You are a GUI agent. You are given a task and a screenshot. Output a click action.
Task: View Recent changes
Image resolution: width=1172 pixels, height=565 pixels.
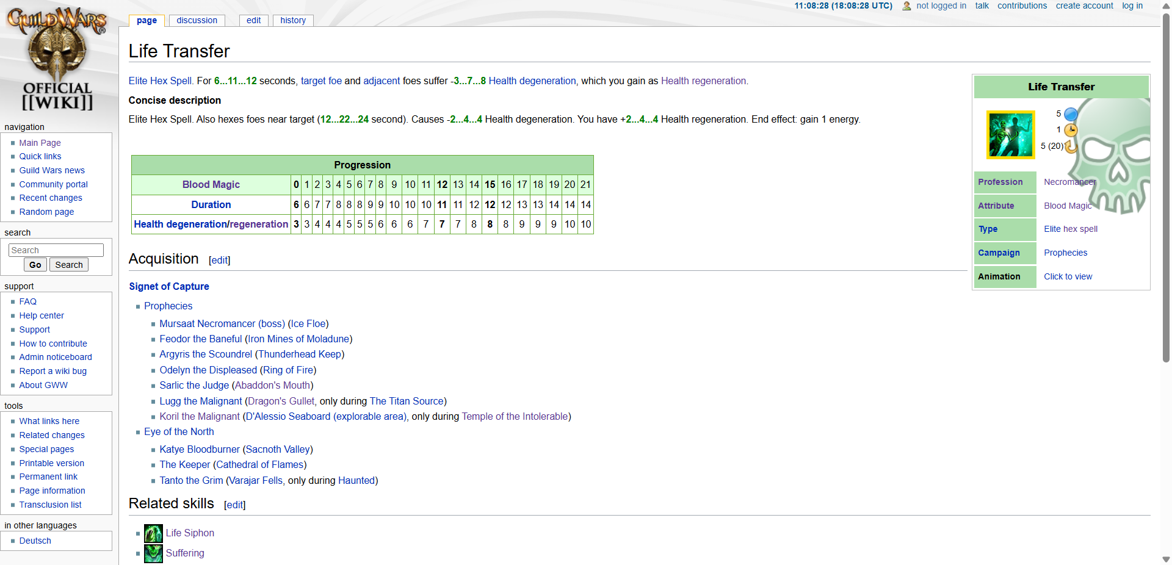coord(51,198)
